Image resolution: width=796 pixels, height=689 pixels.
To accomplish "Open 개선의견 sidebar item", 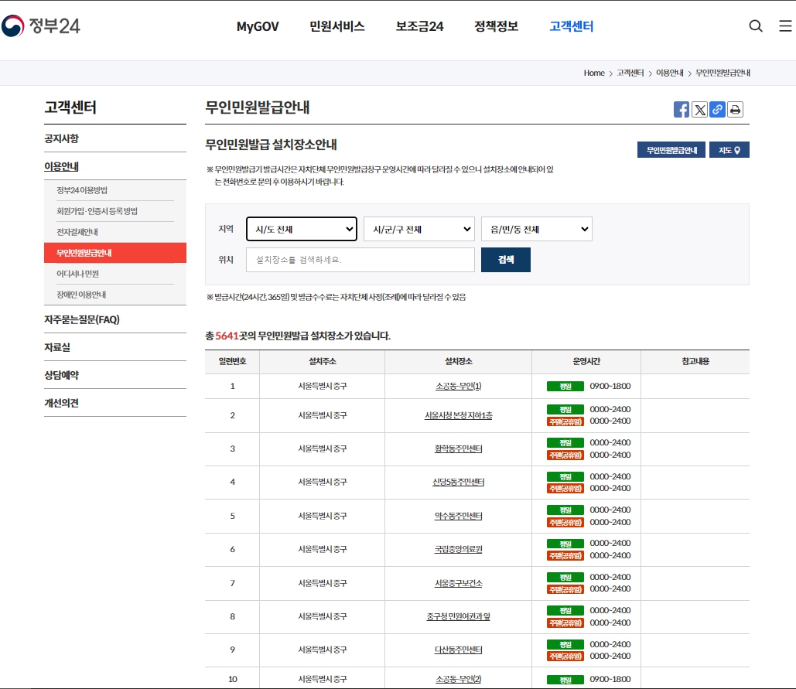I will (61, 404).
